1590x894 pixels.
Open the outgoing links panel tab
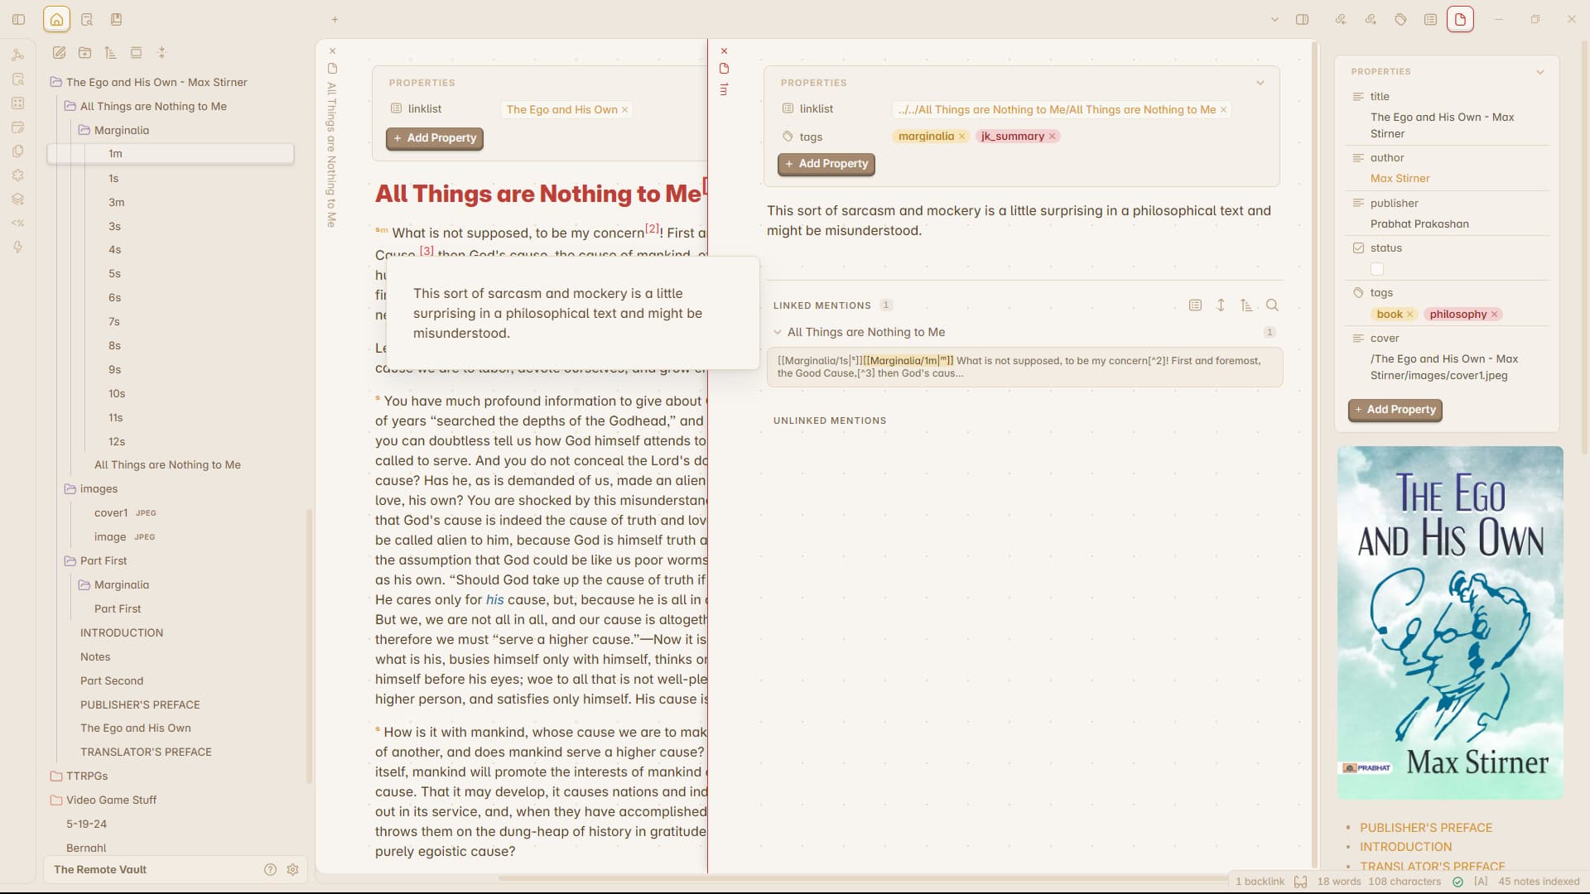1371,19
